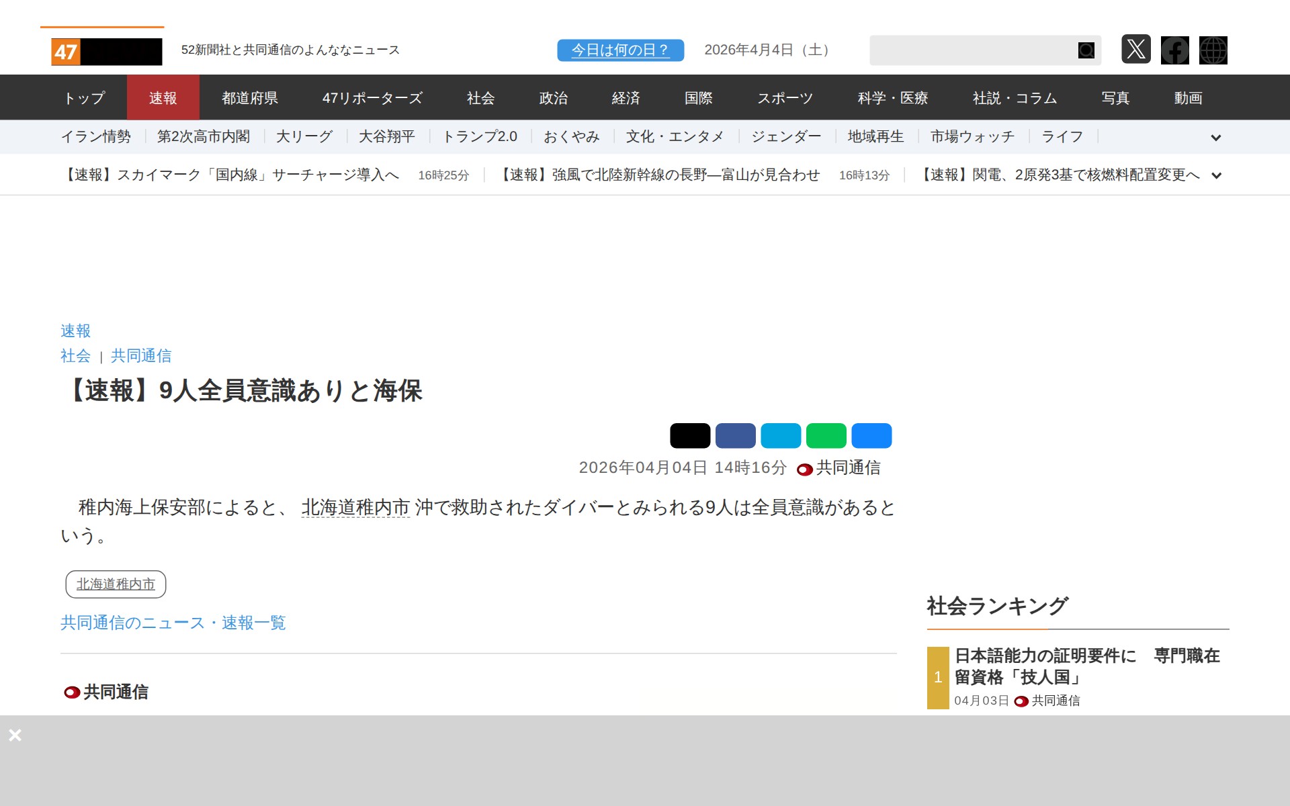Expand the breaking-news ticker chevron

point(1216,175)
